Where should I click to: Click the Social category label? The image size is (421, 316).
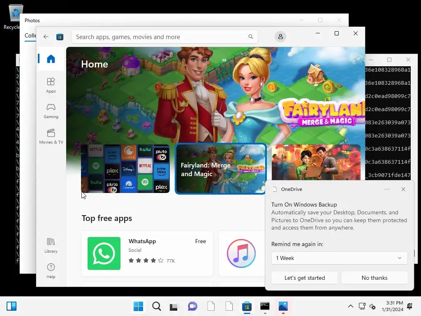tap(135, 250)
